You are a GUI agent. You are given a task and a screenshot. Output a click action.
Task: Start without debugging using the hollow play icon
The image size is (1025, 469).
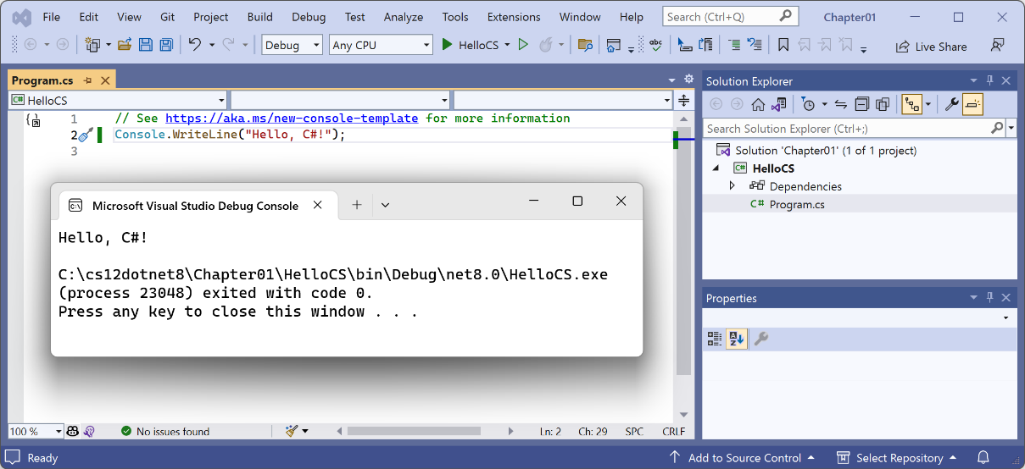click(x=523, y=45)
